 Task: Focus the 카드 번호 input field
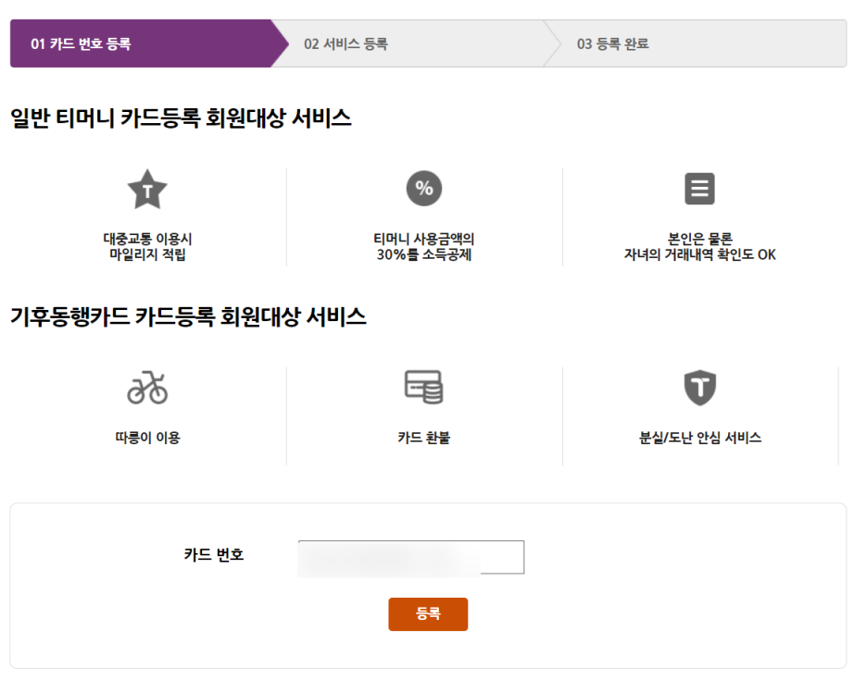tap(411, 557)
